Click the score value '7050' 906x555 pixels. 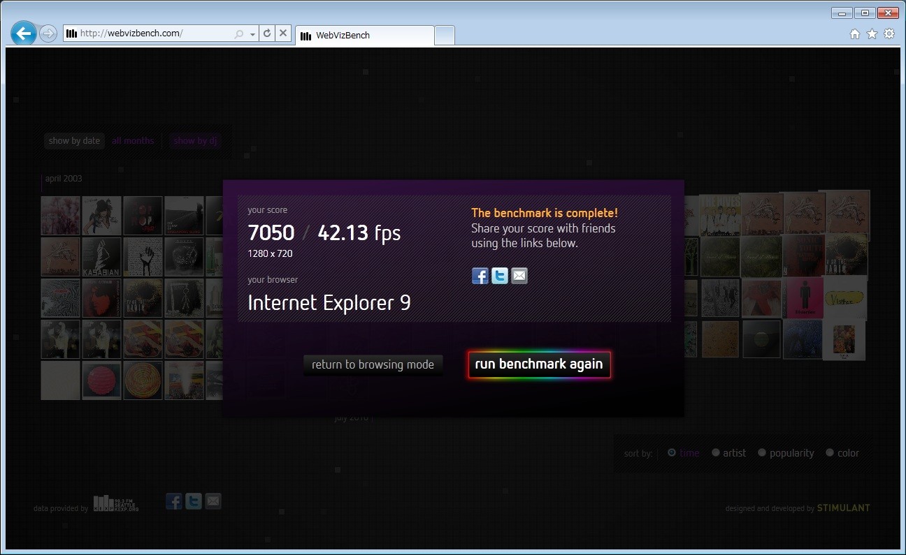[271, 232]
